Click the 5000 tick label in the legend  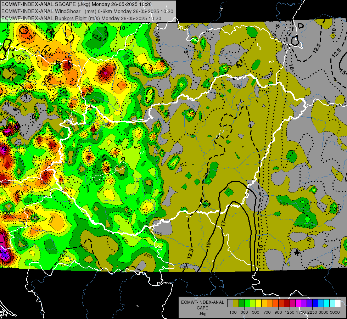click(x=335, y=312)
